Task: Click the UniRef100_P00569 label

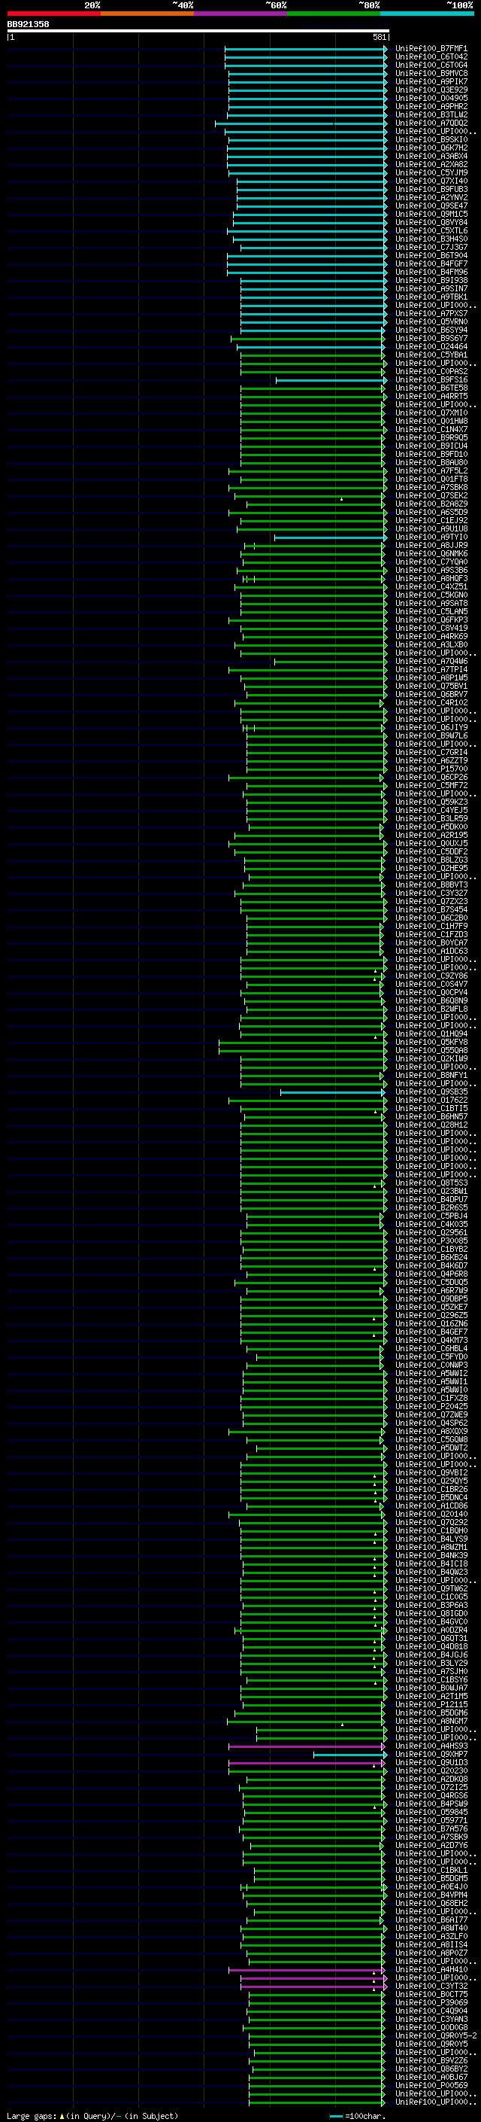Action: tap(431, 2086)
